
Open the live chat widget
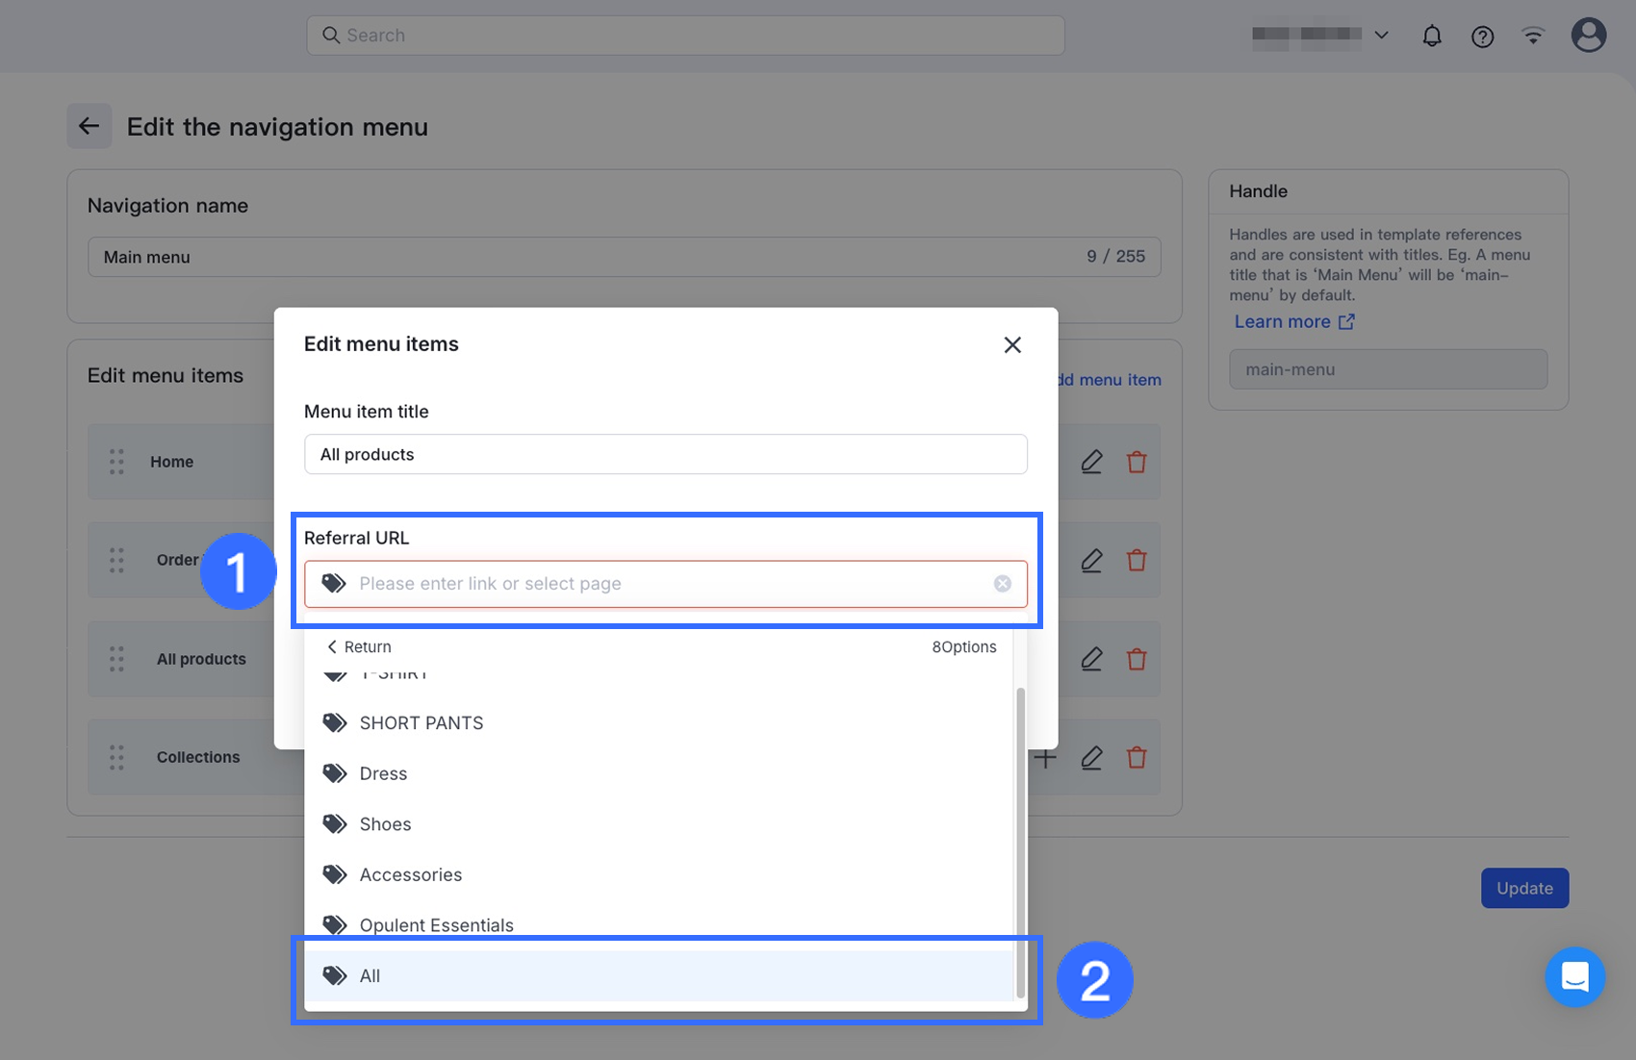click(x=1574, y=977)
